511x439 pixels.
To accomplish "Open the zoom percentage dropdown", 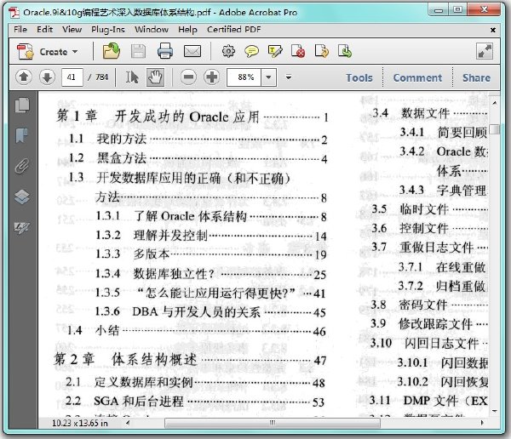I will pyautogui.click(x=268, y=77).
